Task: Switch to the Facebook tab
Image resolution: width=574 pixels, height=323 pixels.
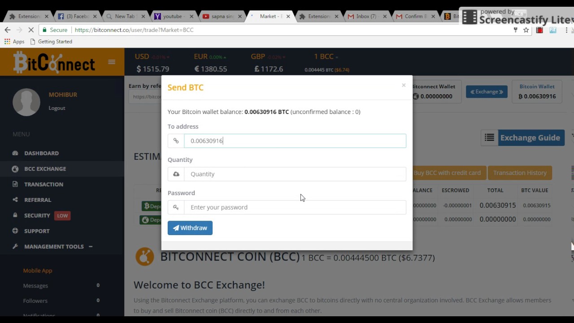Action: pyautogui.click(x=78, y=16)
